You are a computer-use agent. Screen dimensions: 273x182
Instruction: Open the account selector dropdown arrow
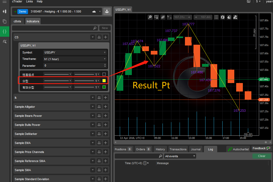[100, 12]
